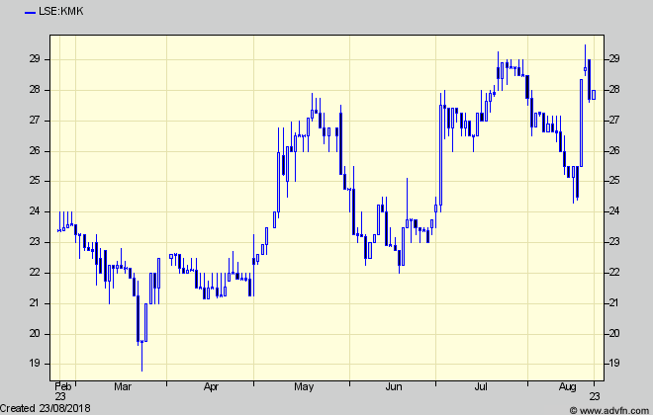
Task: Click the 'May' x-axis label
Action: tap(304, 386)
